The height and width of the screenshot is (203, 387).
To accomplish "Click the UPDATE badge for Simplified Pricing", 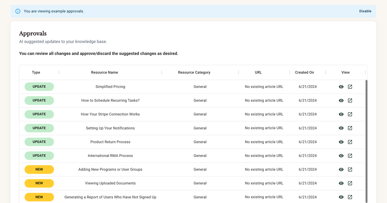I will pos(39,87).
